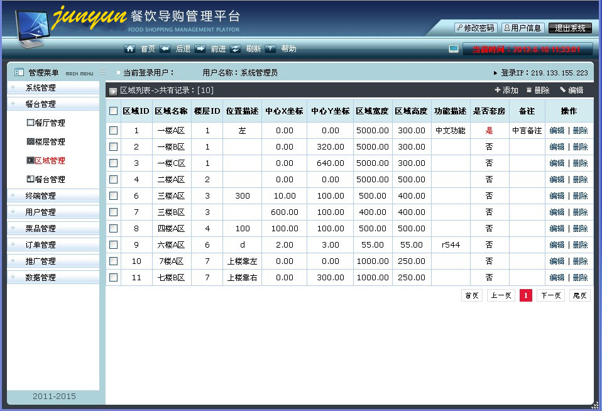602x411 pixels.
Task: Click the home icon next to 首页
Action: (130, 49)
